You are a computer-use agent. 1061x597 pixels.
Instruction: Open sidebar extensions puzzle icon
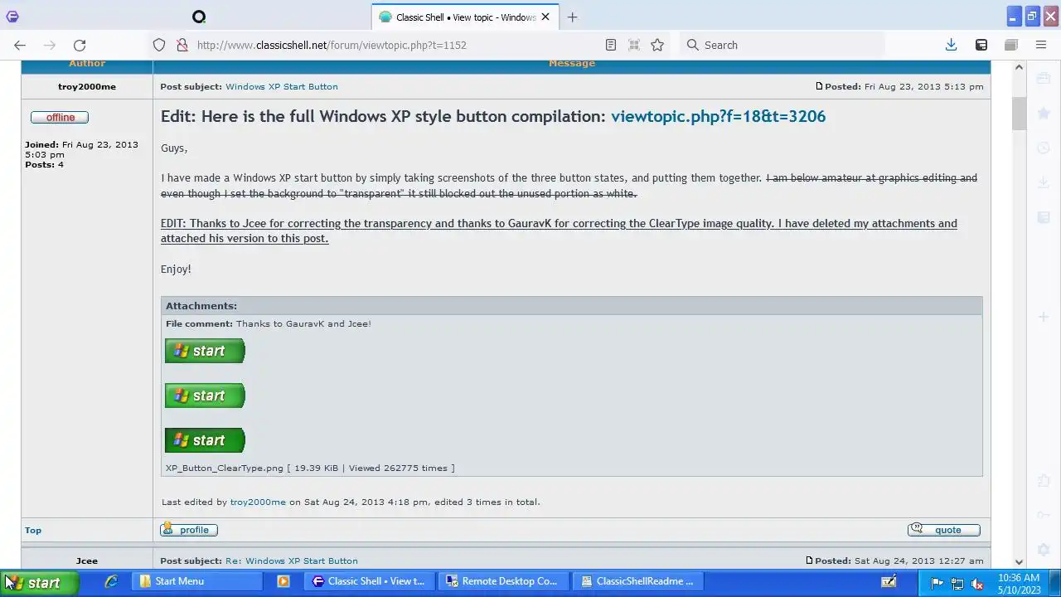(x=1044, y=481)
